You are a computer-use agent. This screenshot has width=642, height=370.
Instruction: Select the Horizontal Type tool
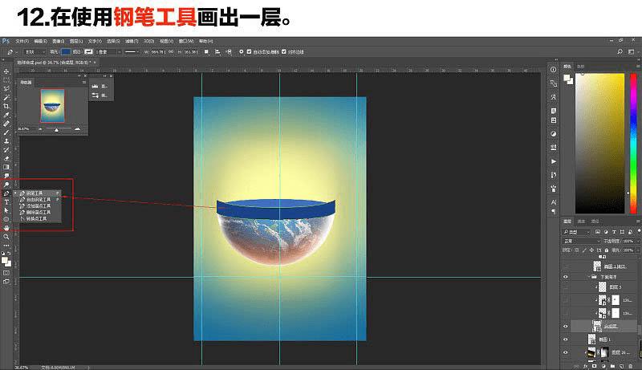6,201
